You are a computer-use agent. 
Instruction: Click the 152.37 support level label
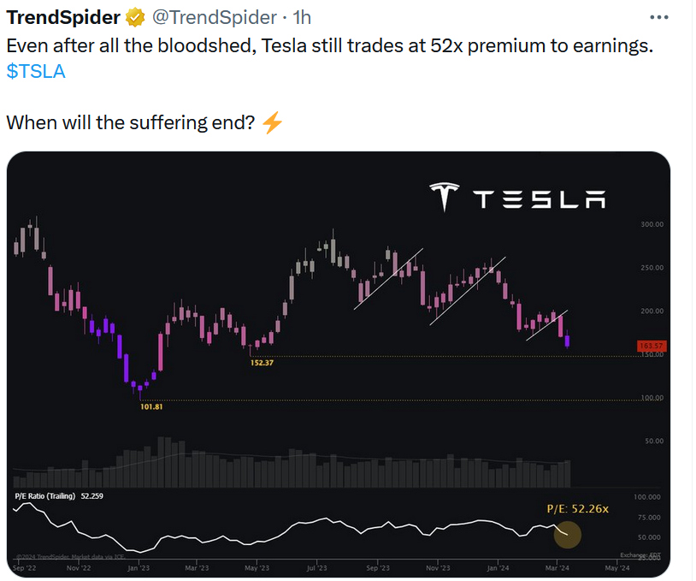[262, 363]
